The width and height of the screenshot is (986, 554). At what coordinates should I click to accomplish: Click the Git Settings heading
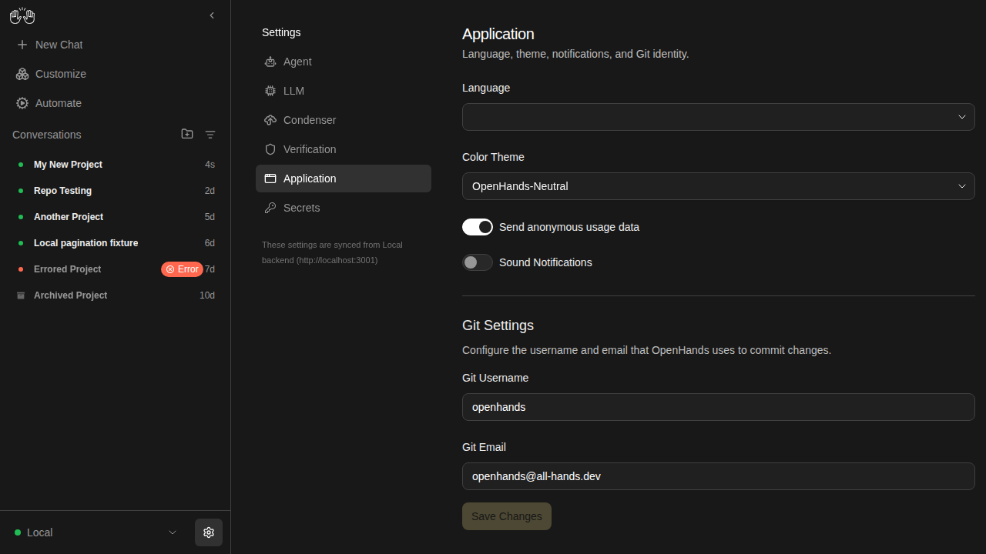point(498,325)
